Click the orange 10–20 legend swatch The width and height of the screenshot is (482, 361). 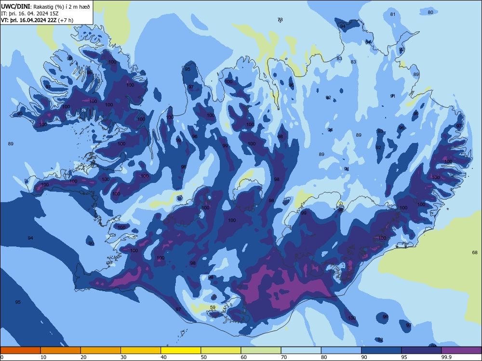pos(61,350)
